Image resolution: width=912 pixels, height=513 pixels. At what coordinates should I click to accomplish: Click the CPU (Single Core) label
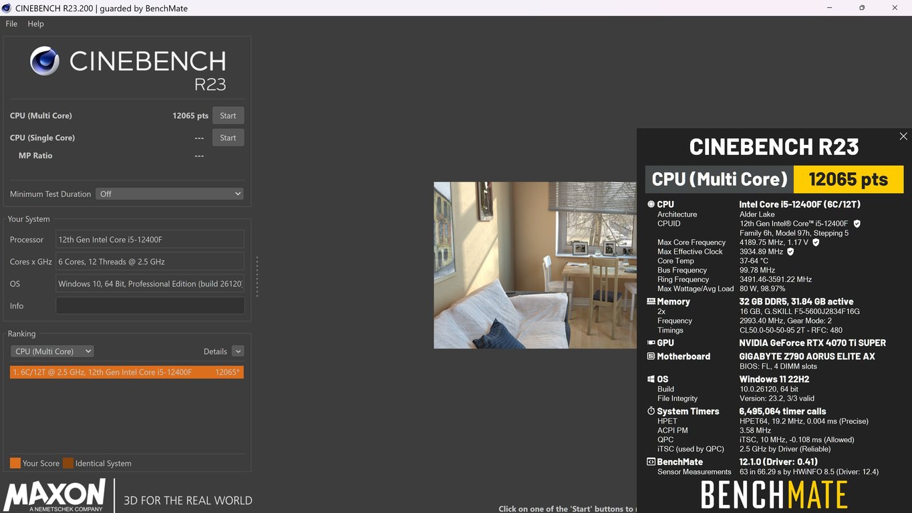pos(42,138)
